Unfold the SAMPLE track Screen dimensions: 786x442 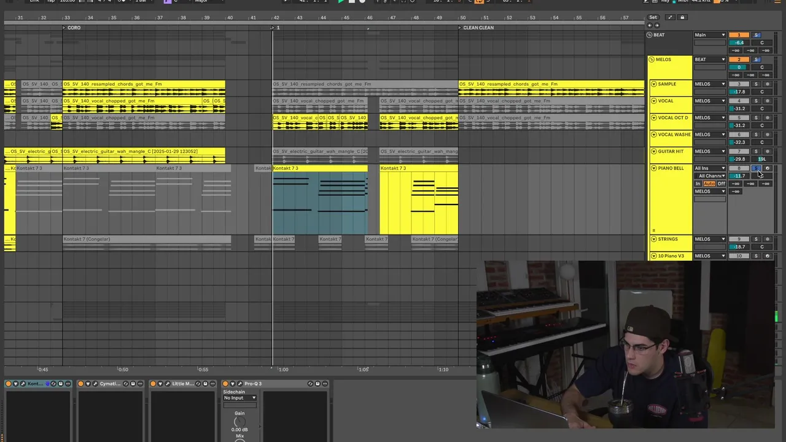coord(653,84)
